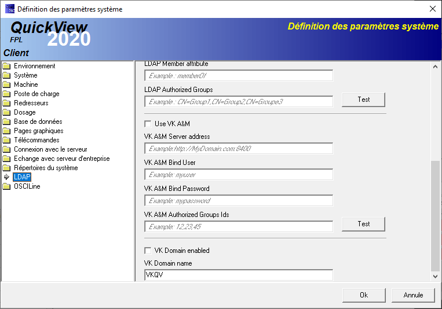This screenshot has height=309, width=442.
Task: Click the Echange avec serveur d'entreprise folder icon
Action: pyautogui.click(x=6, y=159)
